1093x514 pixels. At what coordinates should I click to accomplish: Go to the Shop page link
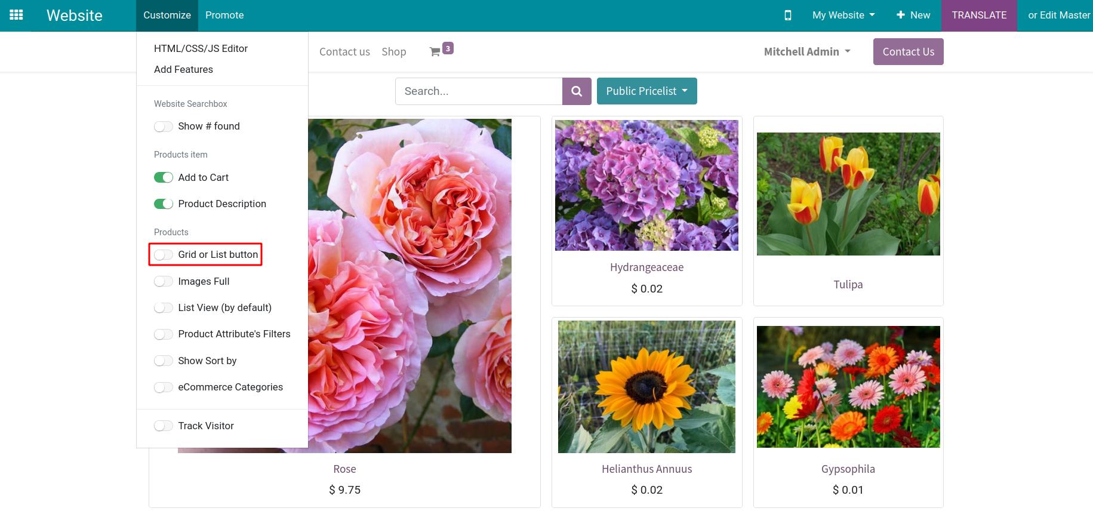pos(394,52)
